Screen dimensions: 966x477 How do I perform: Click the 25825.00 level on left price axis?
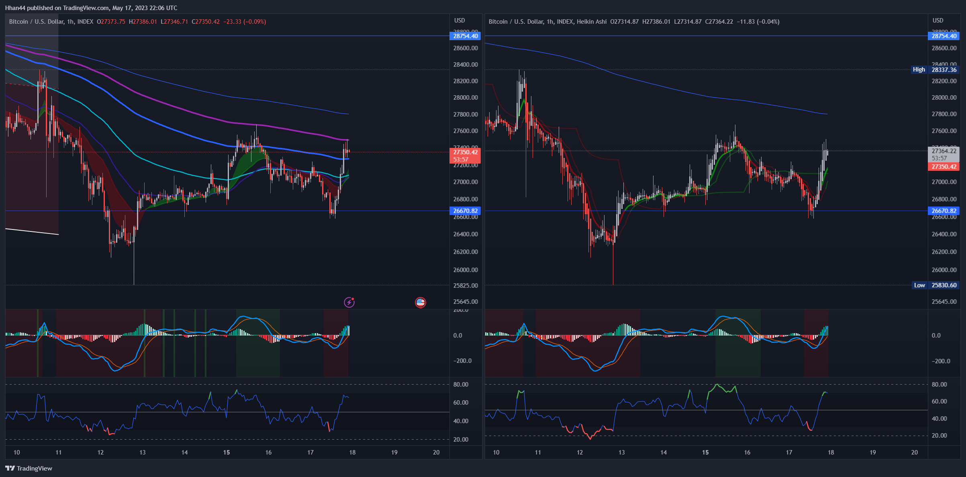[x=466, y=286]
